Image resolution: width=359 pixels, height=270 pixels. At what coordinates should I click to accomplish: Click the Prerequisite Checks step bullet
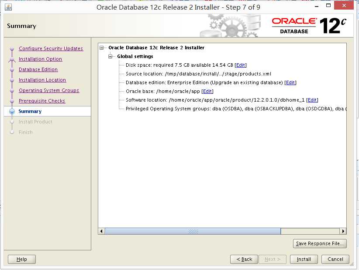click(x=12, y=101)
